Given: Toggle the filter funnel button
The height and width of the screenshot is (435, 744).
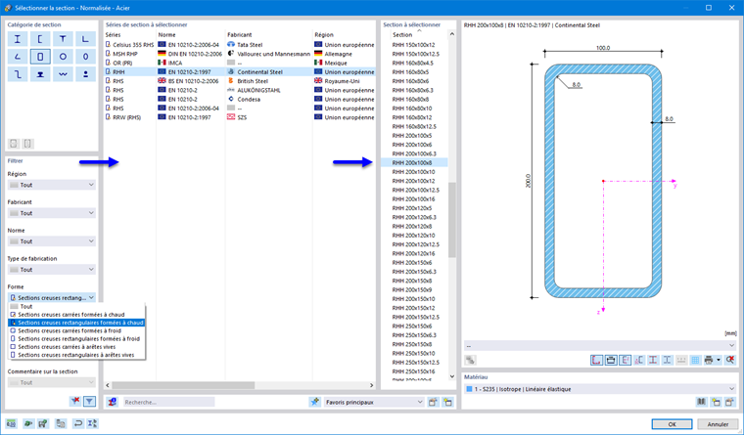Looking at the screenshot, I should 89,402.
